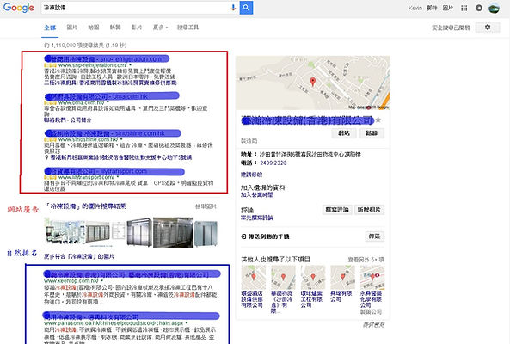This screenshot has height=344, width=510.
Task: Open the search settings gear
Action: 488,28
